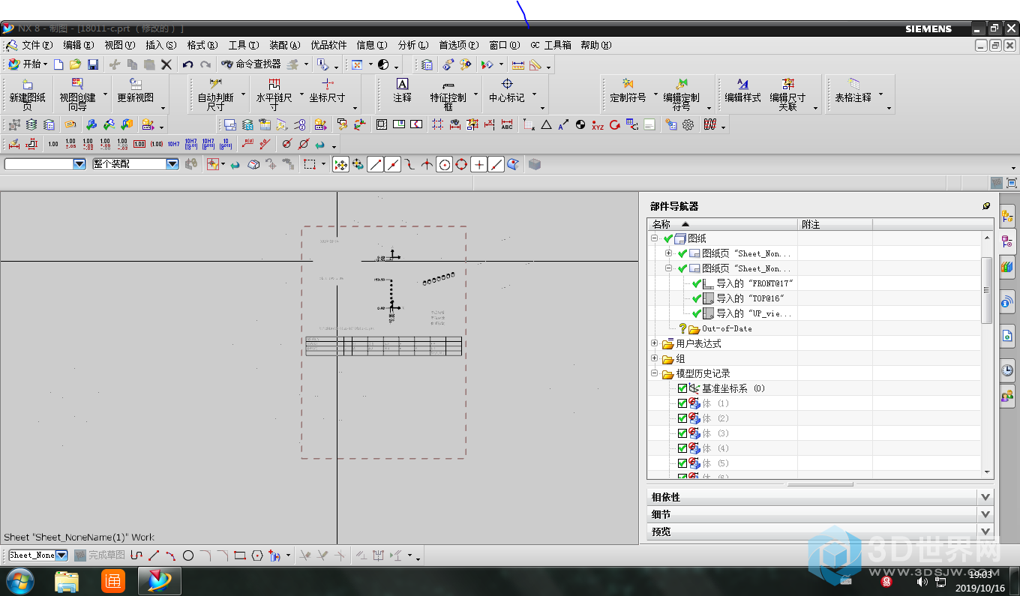Screen dimensions: 1020x596
Task: Open the 格式(R) menu
Action: pyautogui.click(x=202, y=45)
